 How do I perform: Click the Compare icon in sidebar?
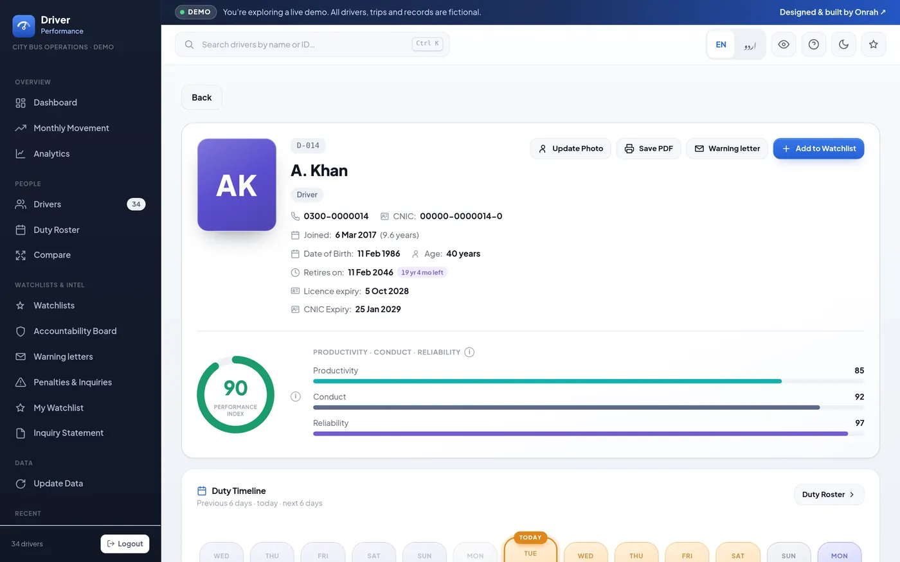coord(21,255)
